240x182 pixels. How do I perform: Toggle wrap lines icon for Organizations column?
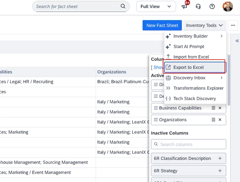click(213, 120)
